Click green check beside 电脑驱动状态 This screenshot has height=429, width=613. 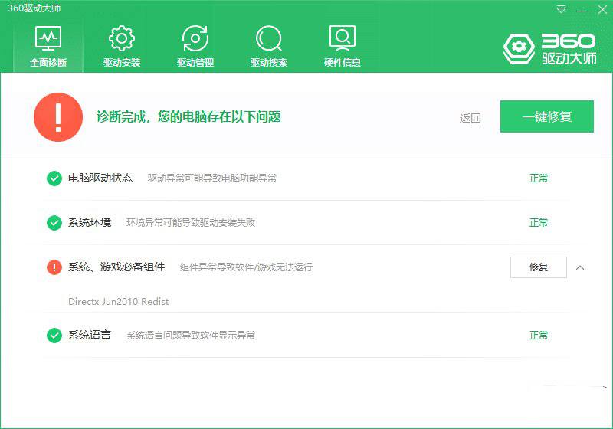[x=54, y=178]
